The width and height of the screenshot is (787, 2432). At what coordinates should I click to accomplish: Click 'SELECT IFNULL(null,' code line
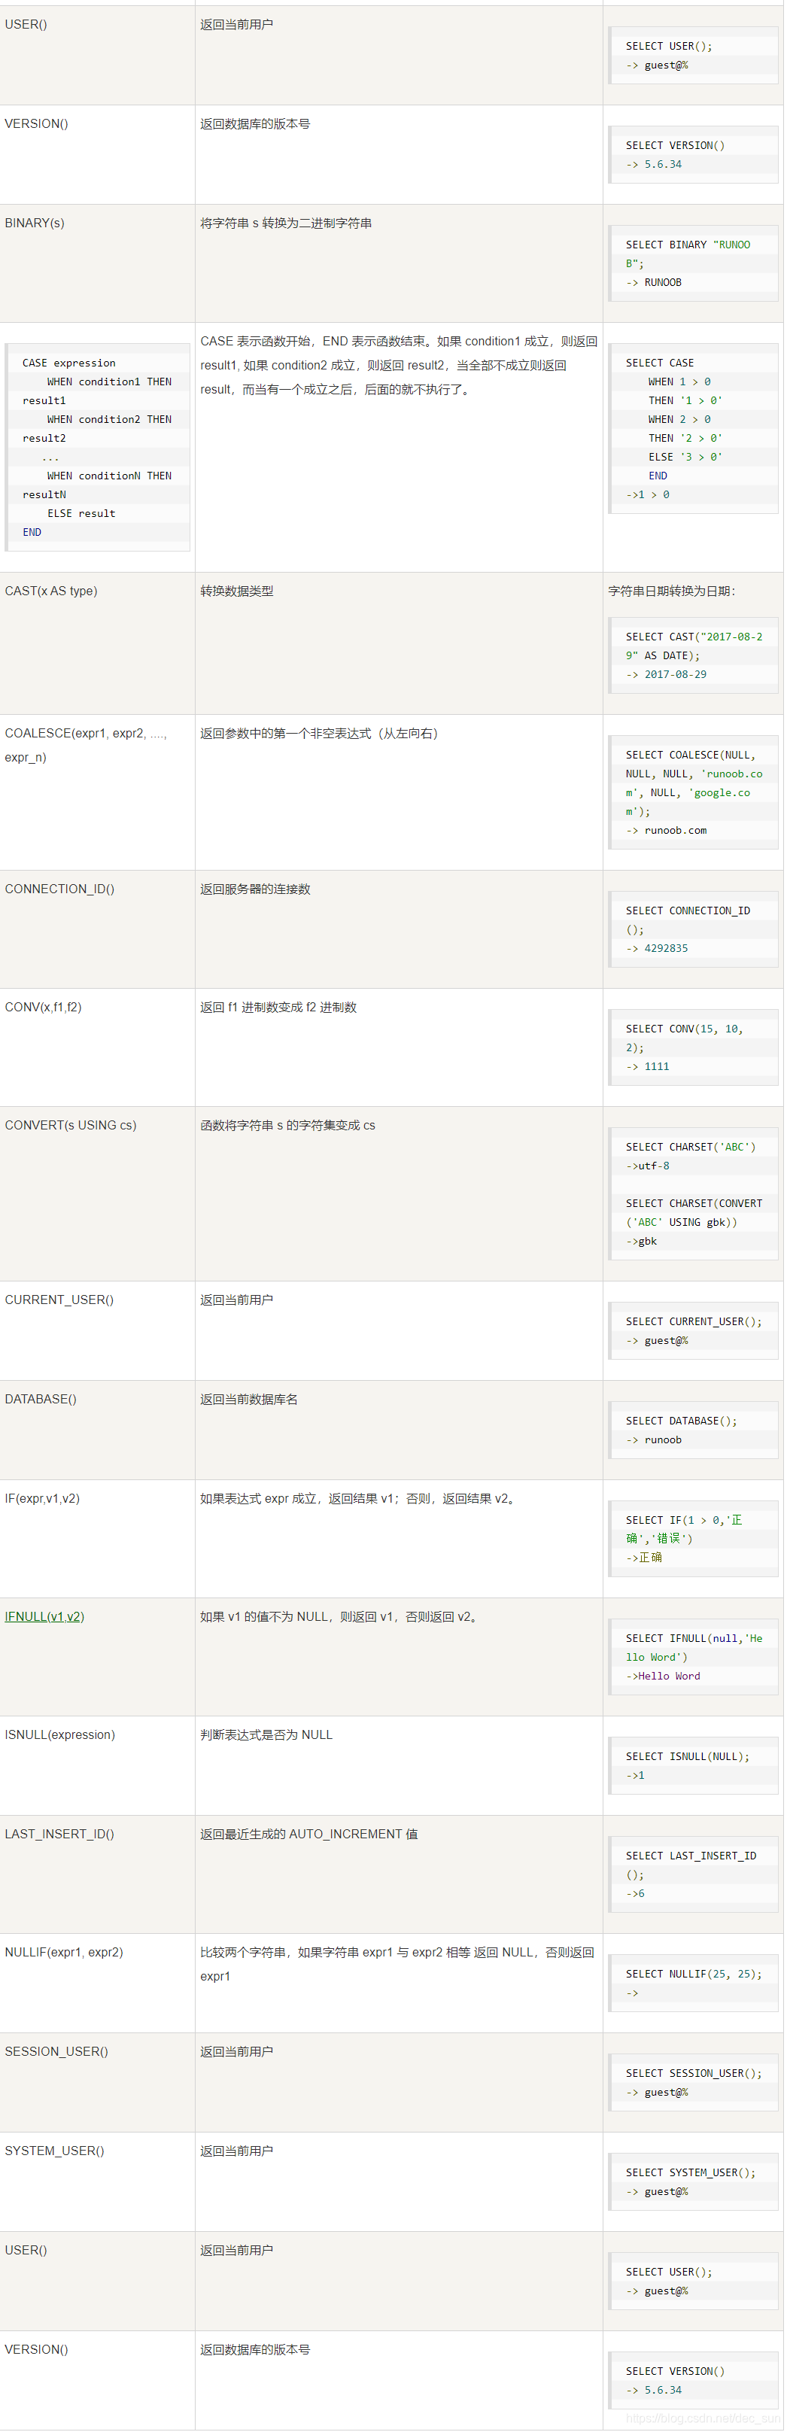click(694, 1637)
